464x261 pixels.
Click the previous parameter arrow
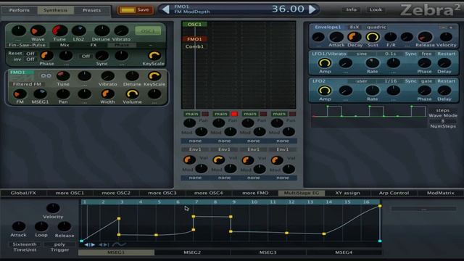166,9
